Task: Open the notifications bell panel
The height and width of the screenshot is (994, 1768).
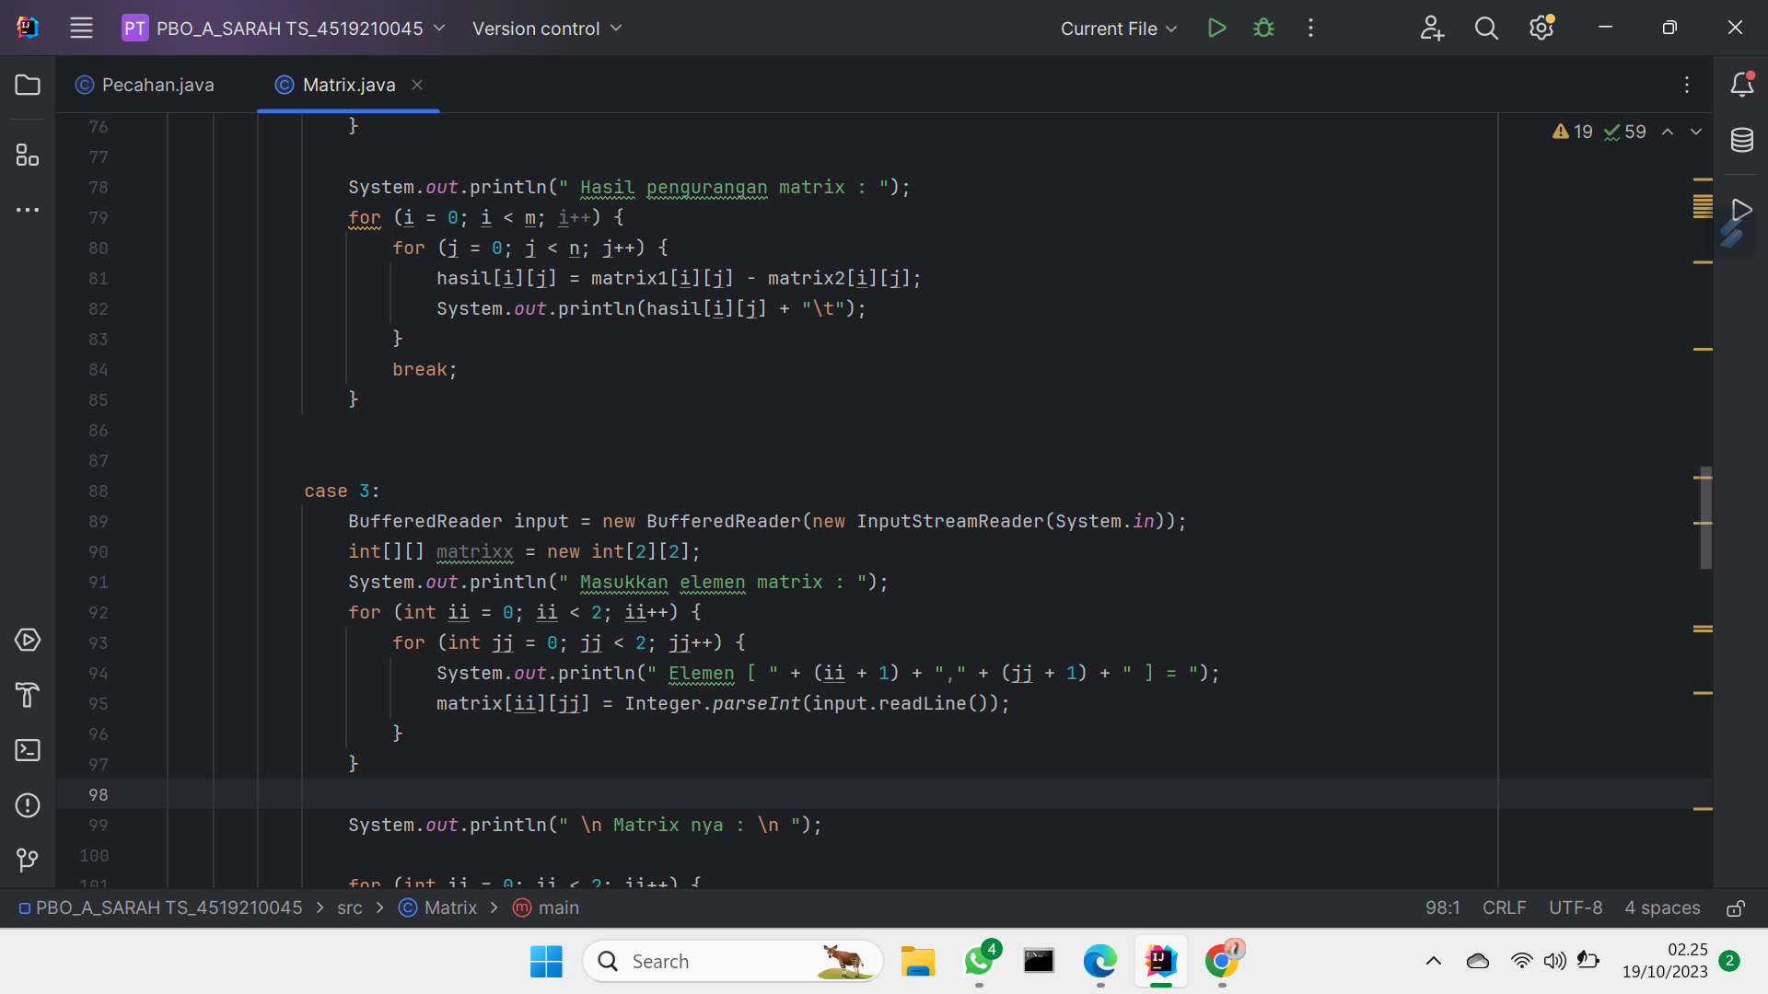Action: tap(1743, 85)
